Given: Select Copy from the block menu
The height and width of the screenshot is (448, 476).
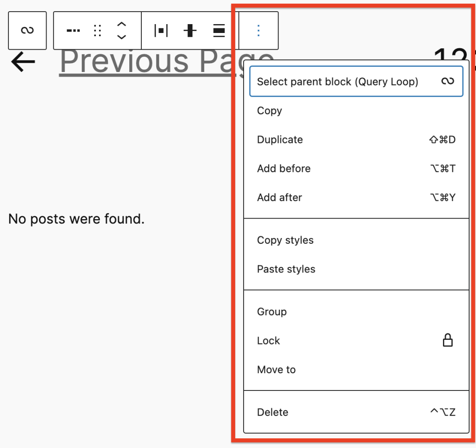Looking at the screenshot, I should pyautogui.click(x=270, y=111).
